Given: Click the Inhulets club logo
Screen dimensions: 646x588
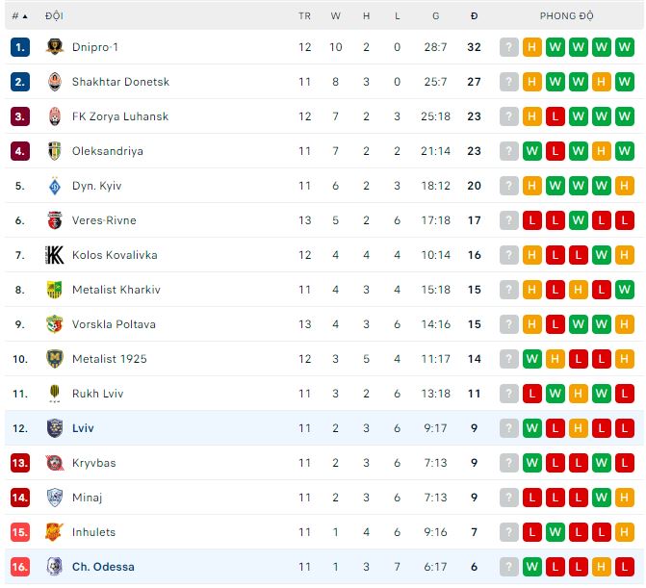Looking at the screenshot, I should point(54,532).
